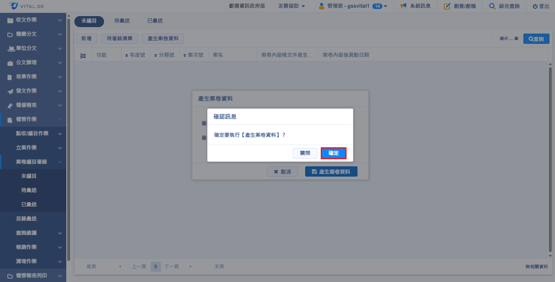Sort by 年度號 column header
Viewport: 555px width, 282px height.
pyautogui.click(x=135, y=55)
